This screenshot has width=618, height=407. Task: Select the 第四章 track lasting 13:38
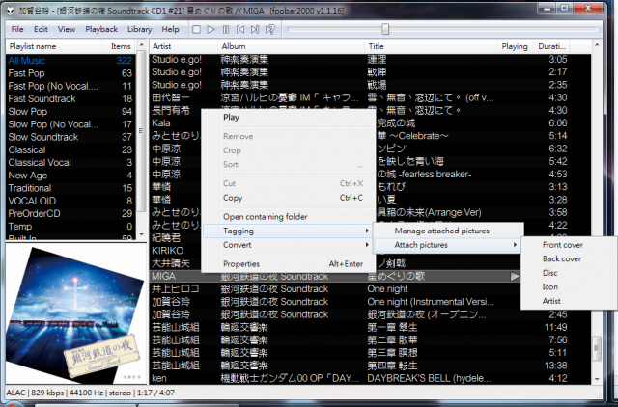pyautogui.click(x=370, y=366)
